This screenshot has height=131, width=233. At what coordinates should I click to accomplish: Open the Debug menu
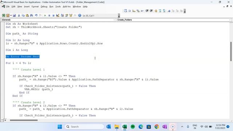[44, 7]
